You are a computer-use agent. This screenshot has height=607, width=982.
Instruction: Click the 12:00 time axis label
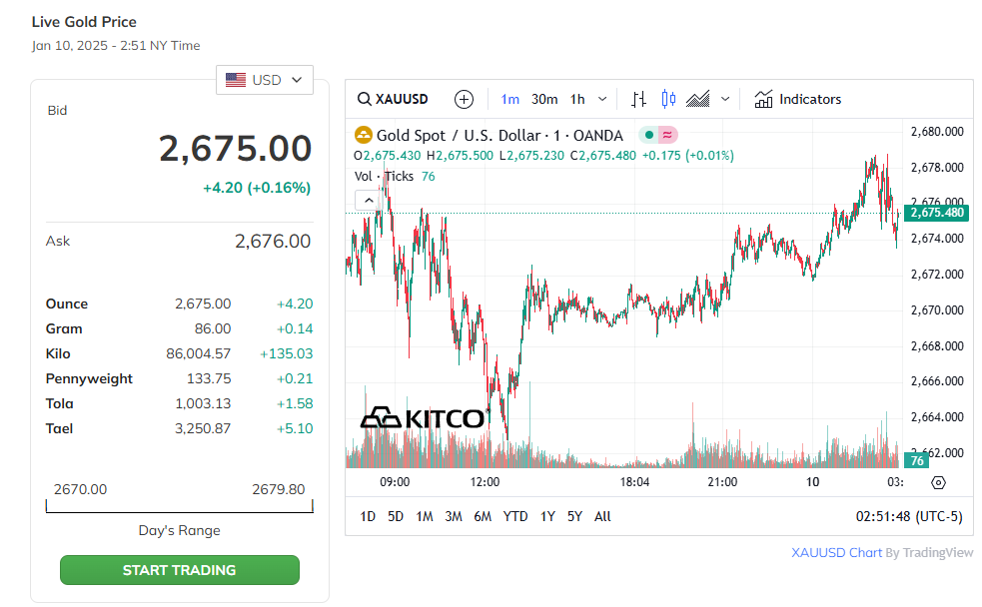click(x=485, y=482)
